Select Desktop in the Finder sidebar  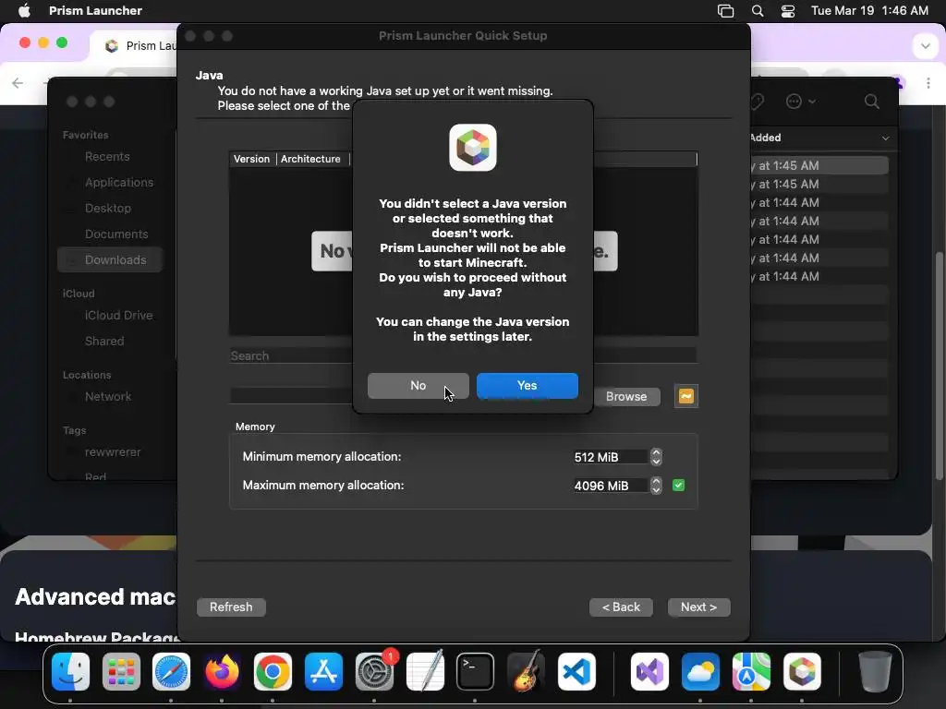(x=108, y=208)
